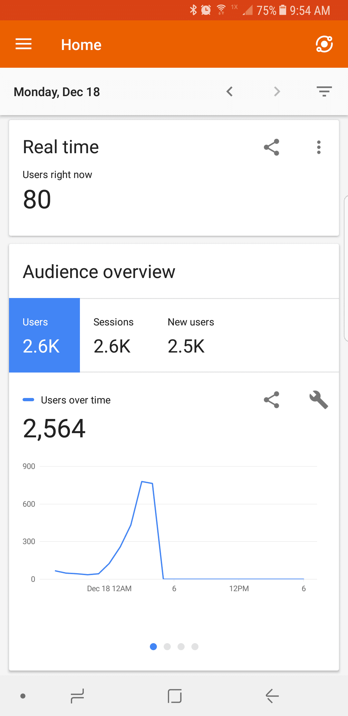This screenshot has width=348, height=716.
Task: Tap the Monday, Dec 18 date label
Action: [57, 92]
